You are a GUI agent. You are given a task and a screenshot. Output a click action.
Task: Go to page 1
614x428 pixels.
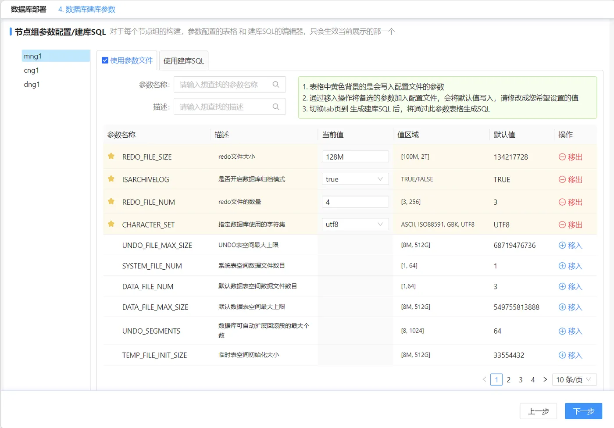click(496, 379)
